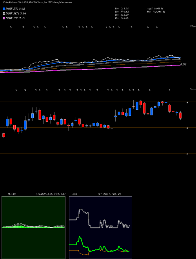Select the 'Pre H: 3.65' value

[122, 12]
